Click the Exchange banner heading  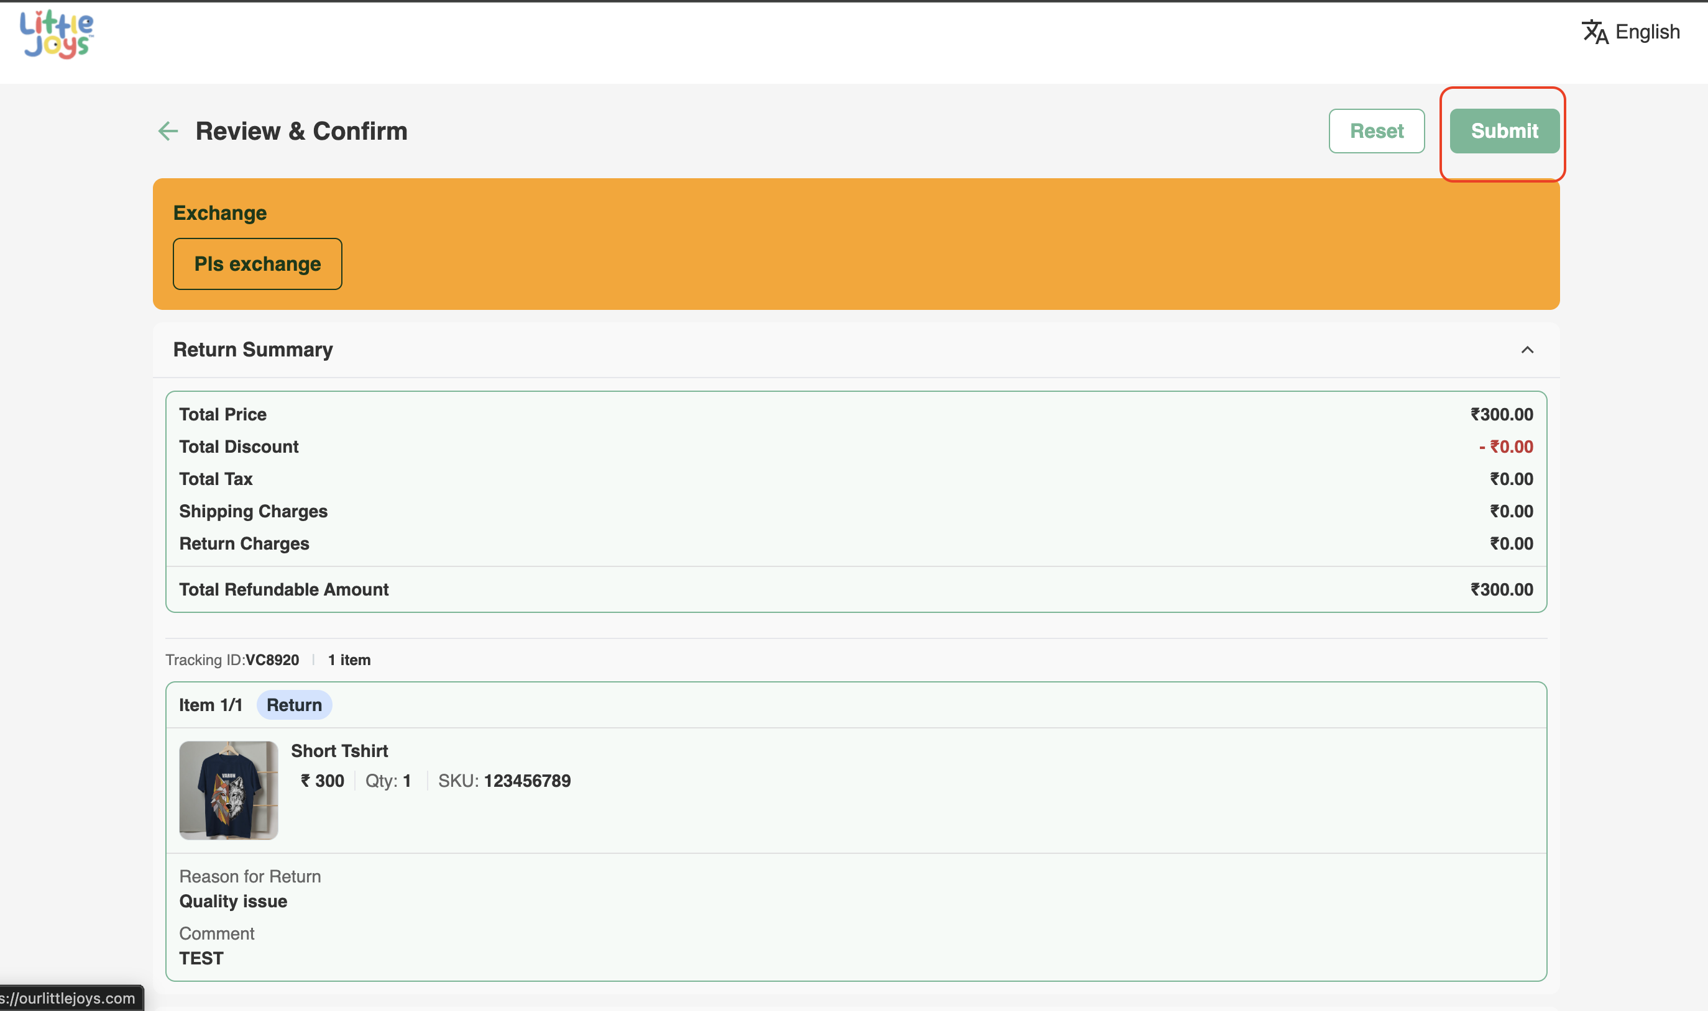219,213
